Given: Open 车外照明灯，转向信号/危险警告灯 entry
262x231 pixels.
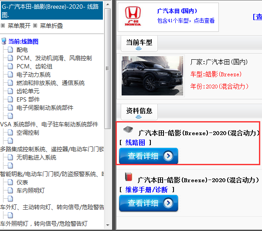Looking at the screenshot, I should click(44, 224).
